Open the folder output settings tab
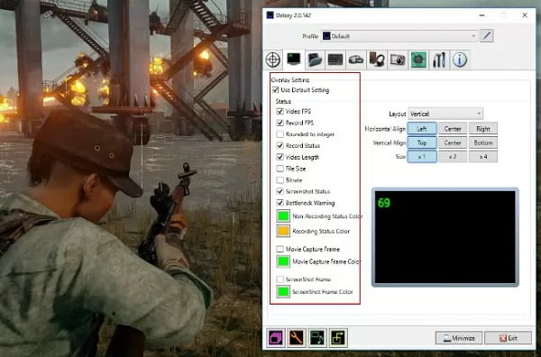Viewport: 541px width, 357px height. click(x=315, y=59)
